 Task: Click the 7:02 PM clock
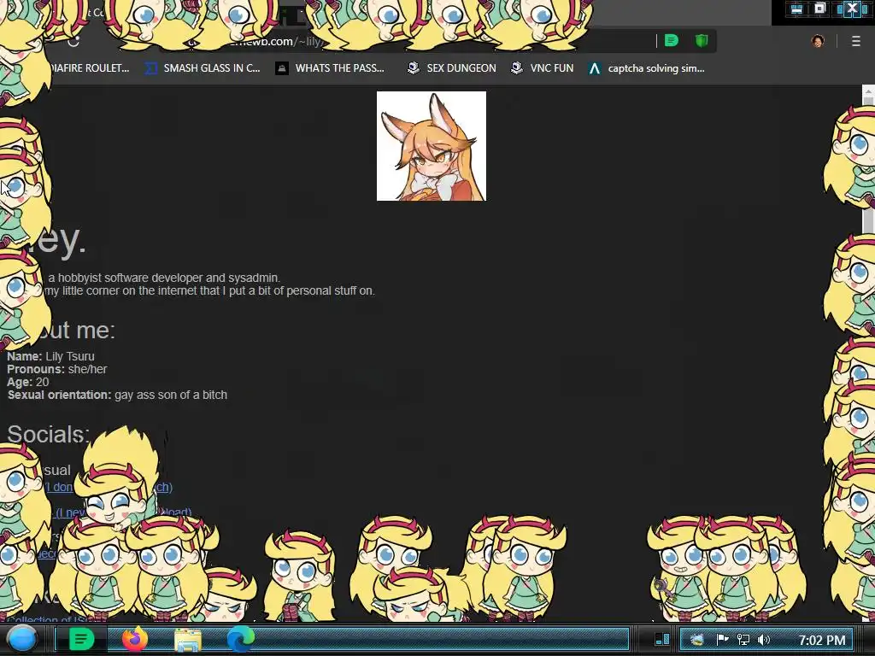(821, 640)
